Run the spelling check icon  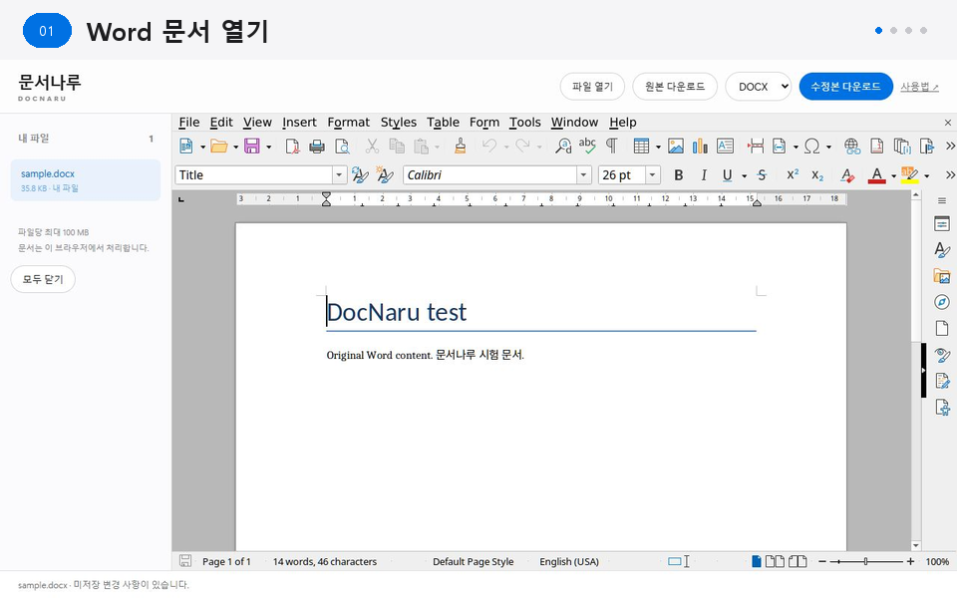[587, 146]
